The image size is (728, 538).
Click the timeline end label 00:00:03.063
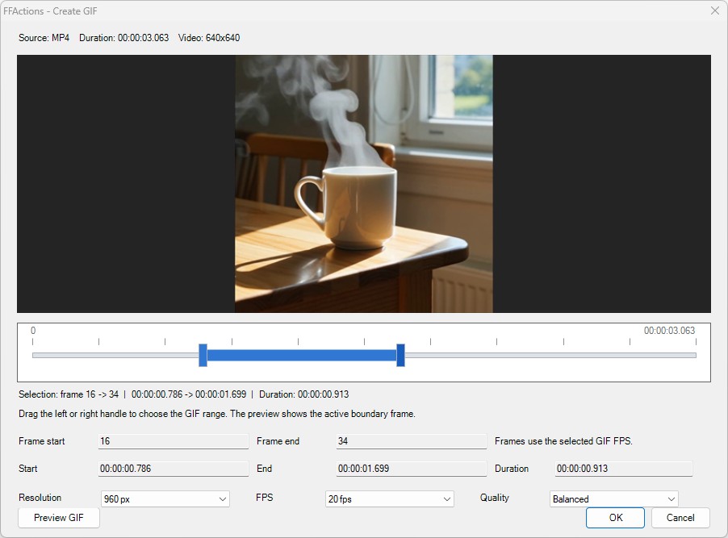(x=669, y=331)
